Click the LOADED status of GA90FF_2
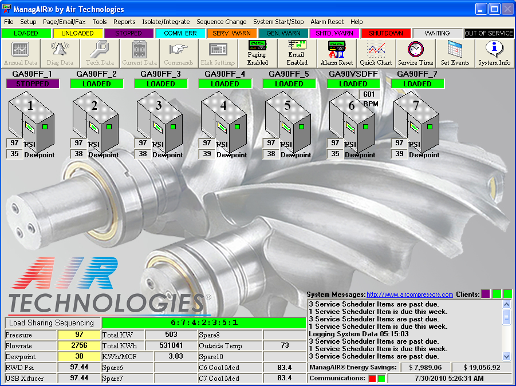516x386 pixels. (x=97, y=83)
